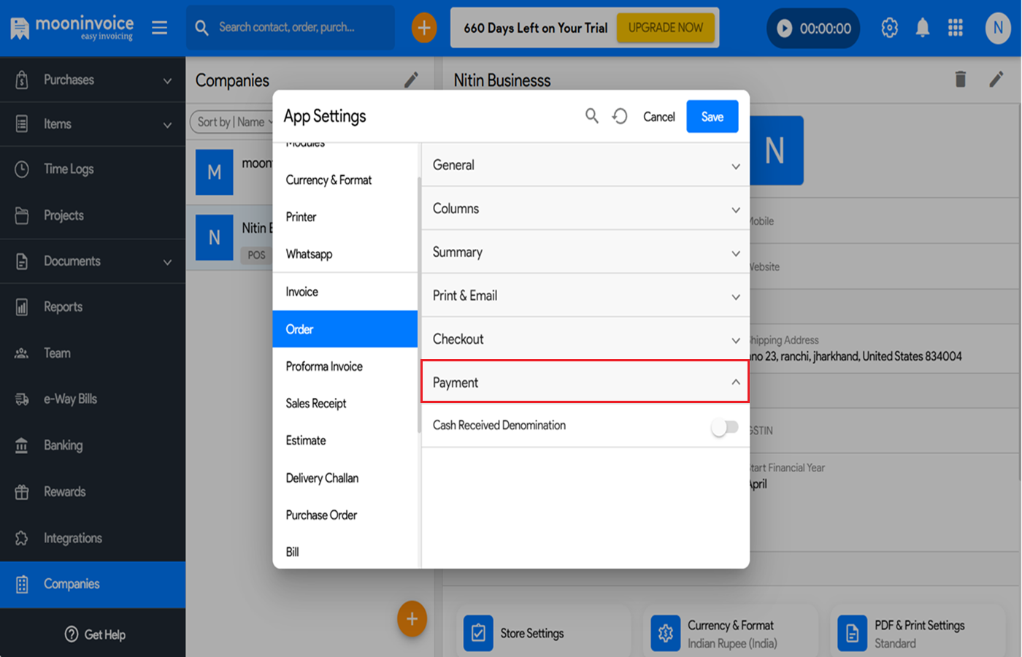Collapse the Payment section
The width and height of the screenshot is (1022, 657).
pos(585,381)
